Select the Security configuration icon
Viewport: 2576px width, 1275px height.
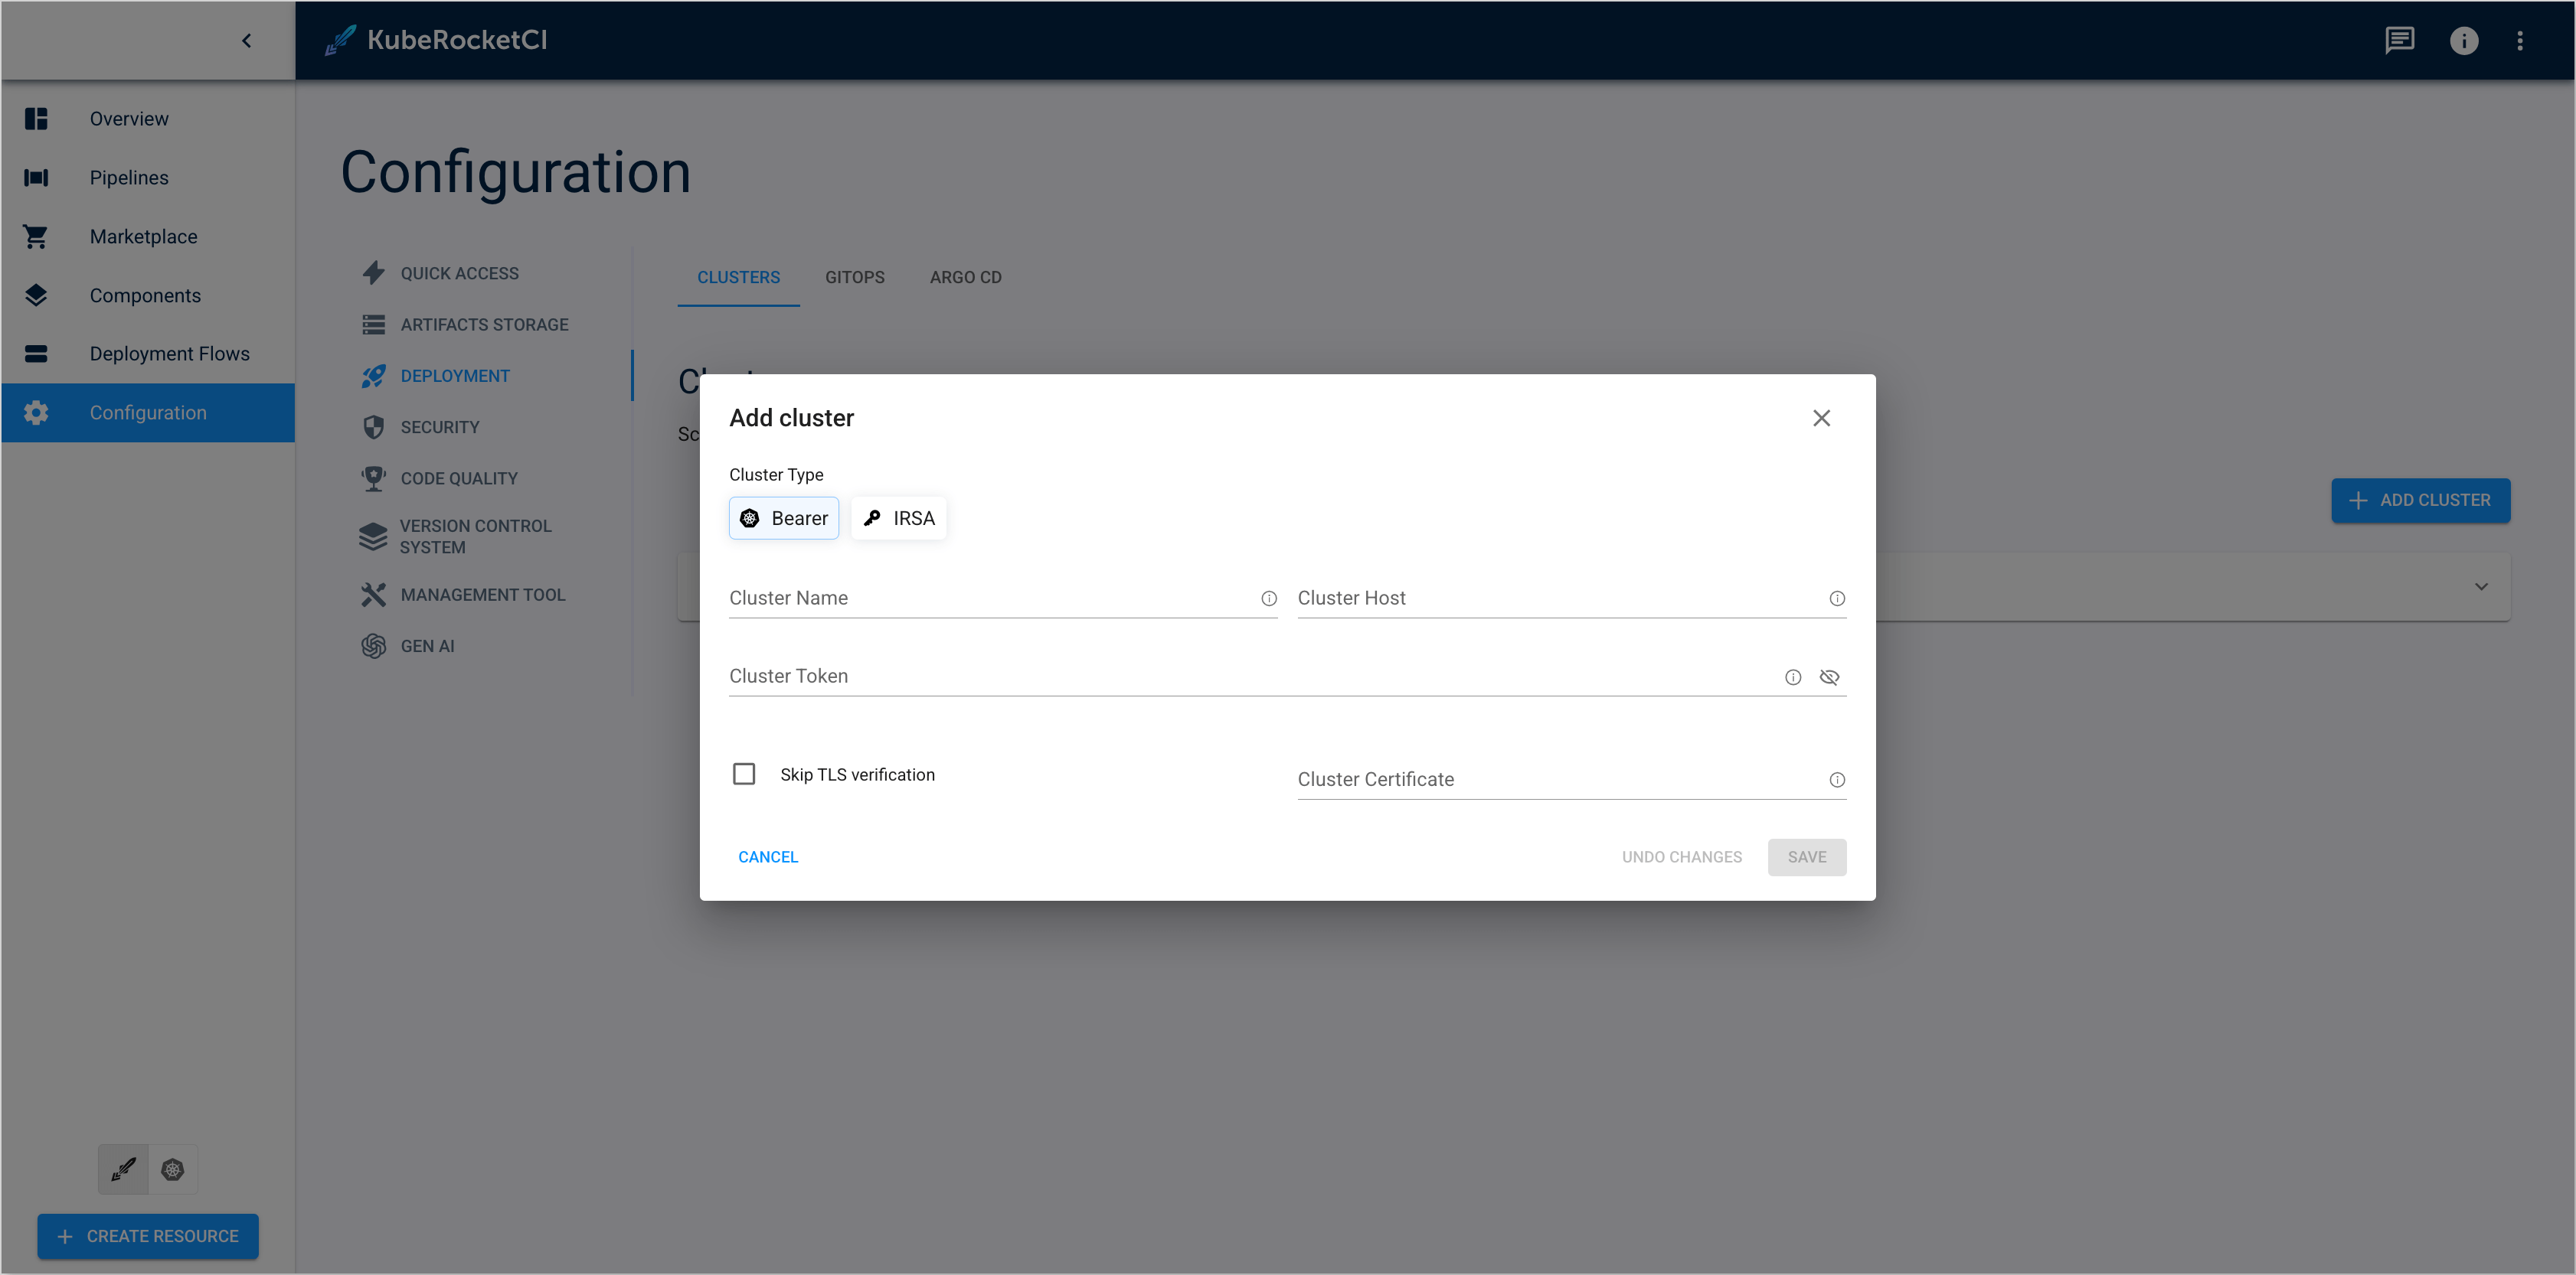pyautogui.click(x=374, y=427)
